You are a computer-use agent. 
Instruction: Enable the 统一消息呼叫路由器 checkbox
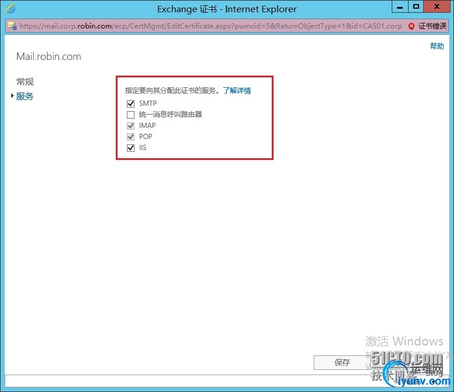click(130, 115)
